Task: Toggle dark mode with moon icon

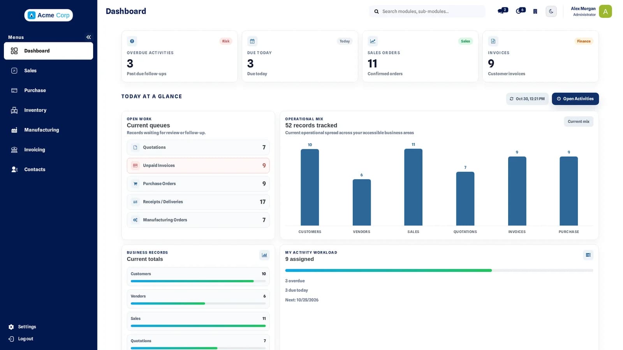Action: pyautogui.click(x=551, y=11)
